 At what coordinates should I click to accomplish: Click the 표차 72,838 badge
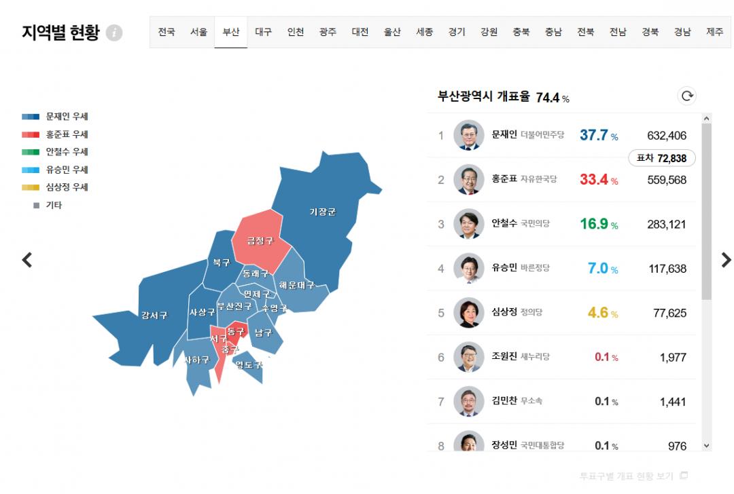click(x=661, y=158)
